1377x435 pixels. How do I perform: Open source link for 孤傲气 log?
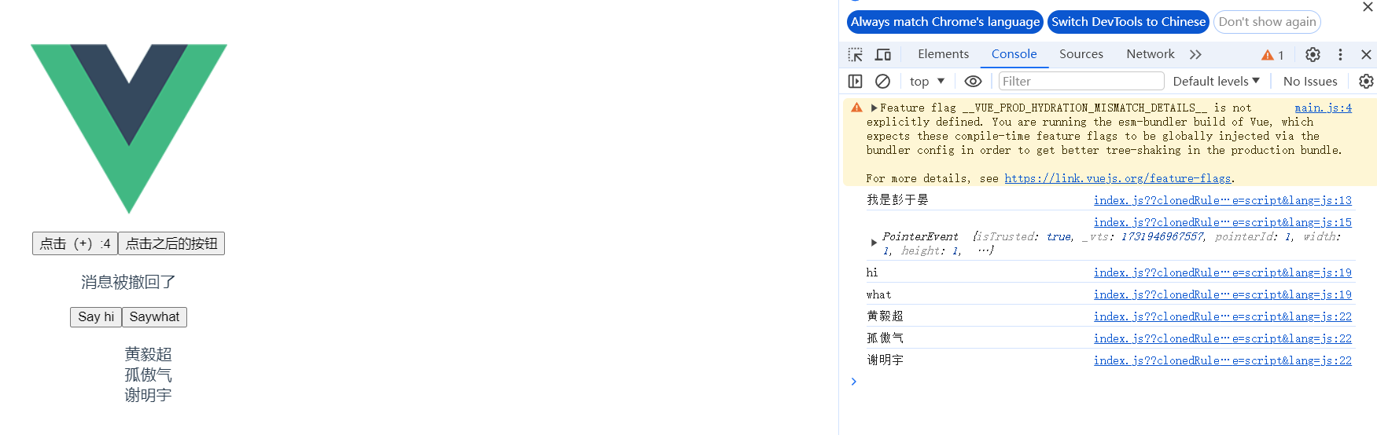(x=1222, y=338)
